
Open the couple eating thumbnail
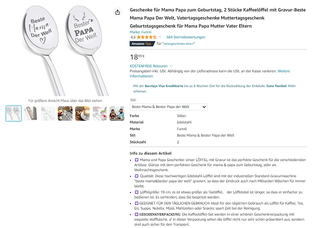tap(117, 114)
